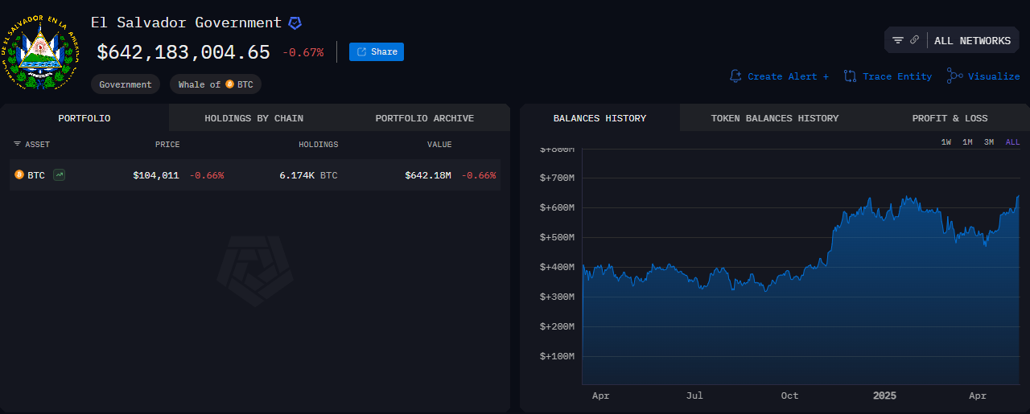Image resolution: width=1030 pixels, height=414 pixels.
Task: Select the 1M chart time range
Action: click(x=967, y=142)
